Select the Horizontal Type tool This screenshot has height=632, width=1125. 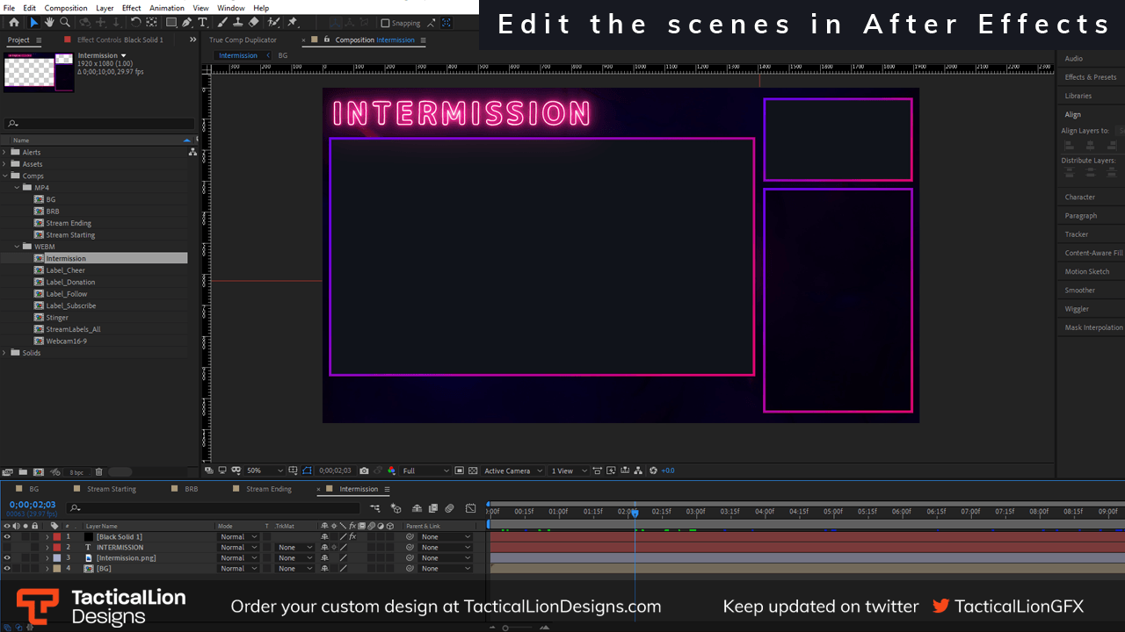(x=202, y=22)
